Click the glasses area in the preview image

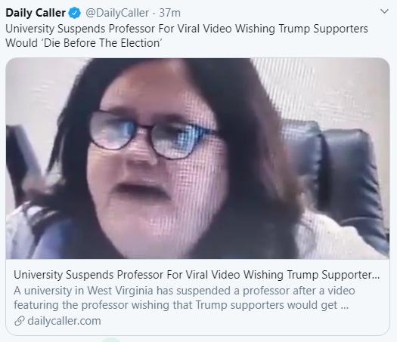(152, 135)
